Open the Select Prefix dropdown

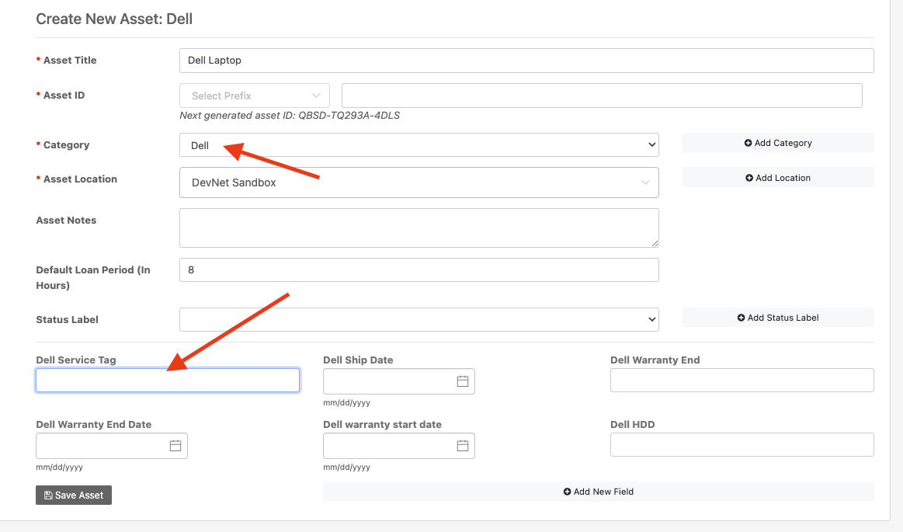[254, 95]
